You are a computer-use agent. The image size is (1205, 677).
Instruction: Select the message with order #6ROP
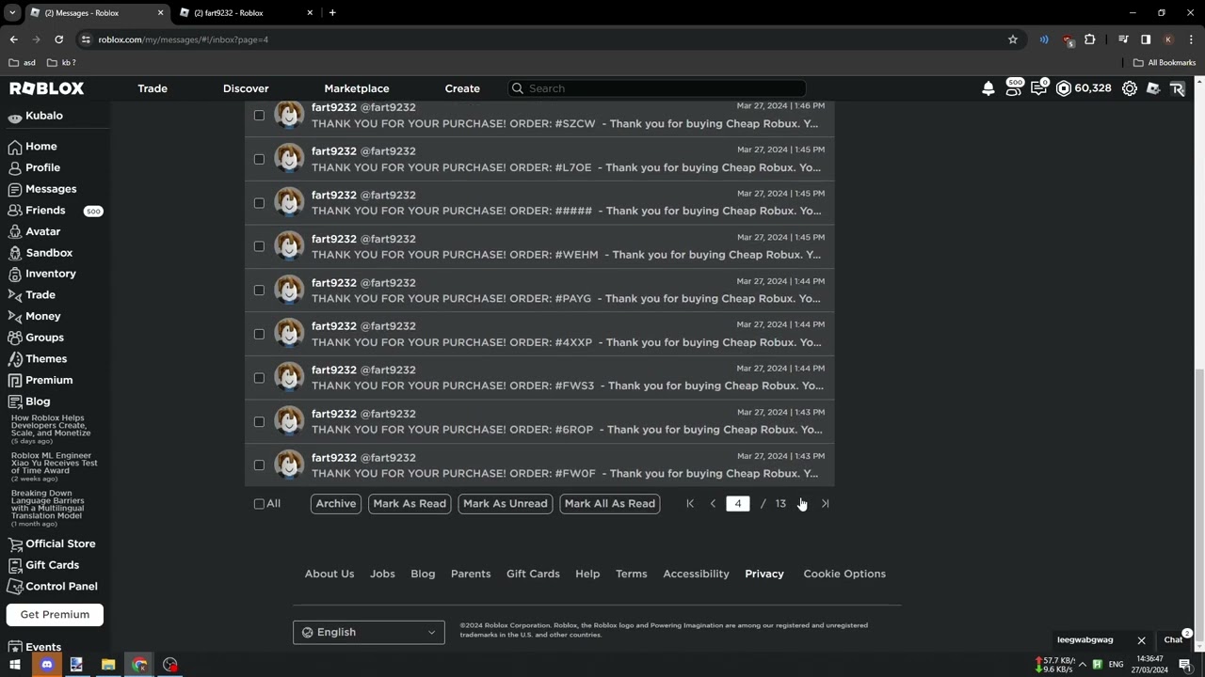[259, 421]
